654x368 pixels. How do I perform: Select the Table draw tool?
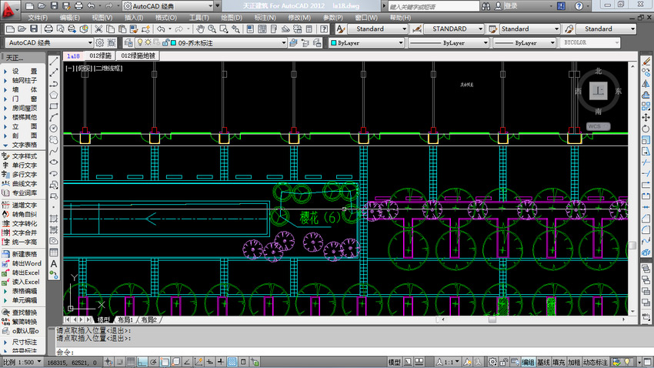54,253
